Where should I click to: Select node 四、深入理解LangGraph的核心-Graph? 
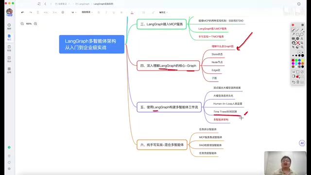coord(168,66)
